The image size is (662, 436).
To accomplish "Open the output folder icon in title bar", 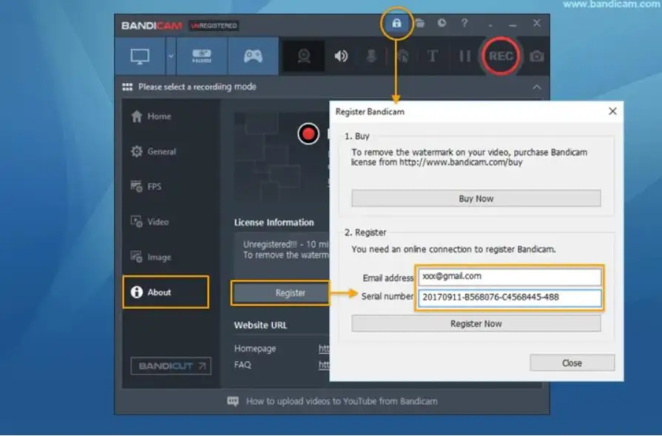I will [x=419, y=23].
